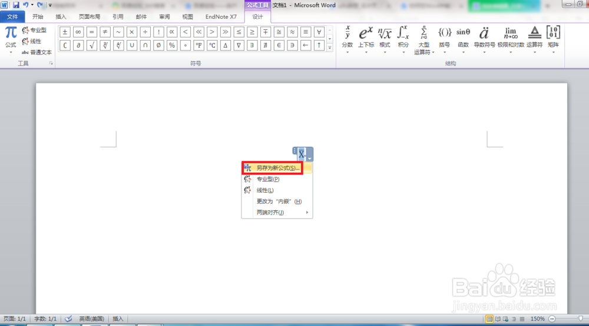Image resolution: width=589 pixels, height=326 pixels.
Task: Insert the union symbol
Action: [x=131, y=45]
